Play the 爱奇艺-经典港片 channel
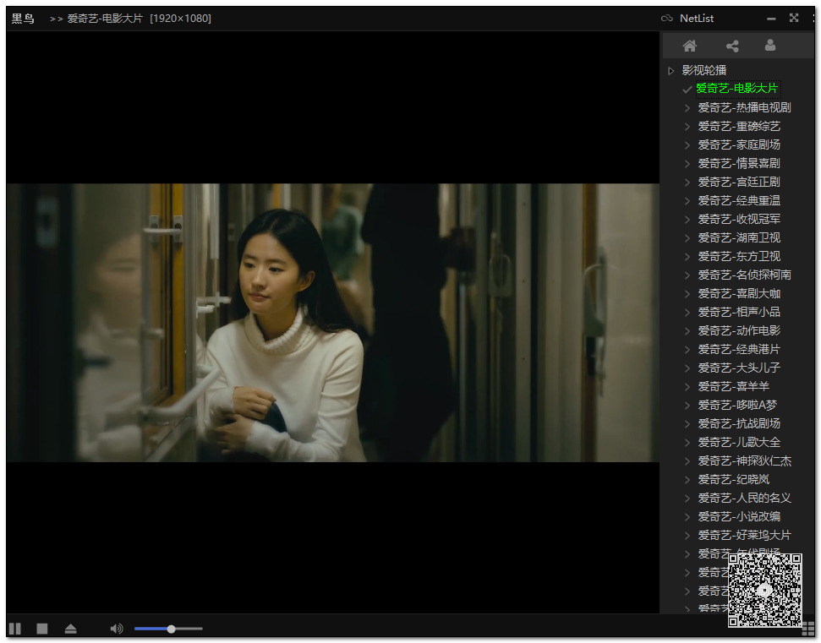 click(x=739, y=350)
